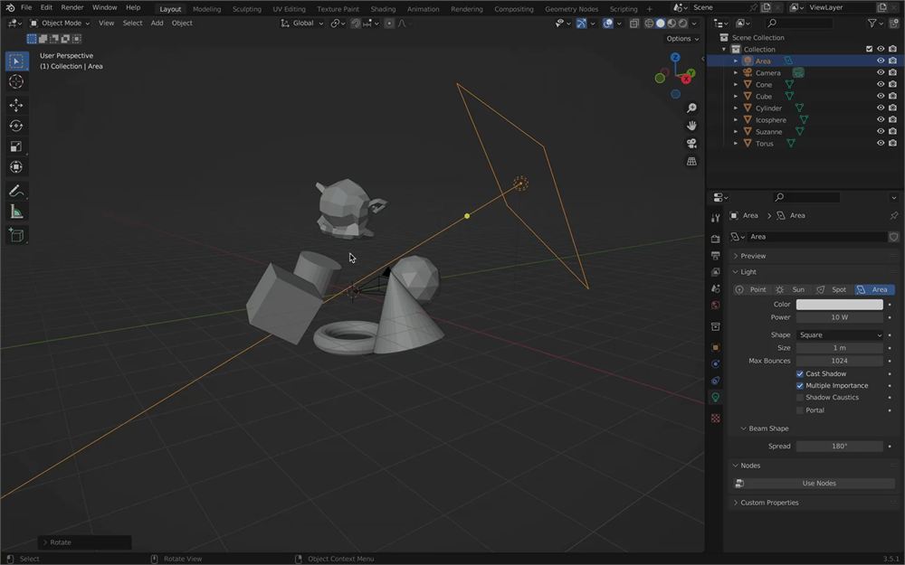Activate the Move tool
905x565 pixels.
(16, 105)
